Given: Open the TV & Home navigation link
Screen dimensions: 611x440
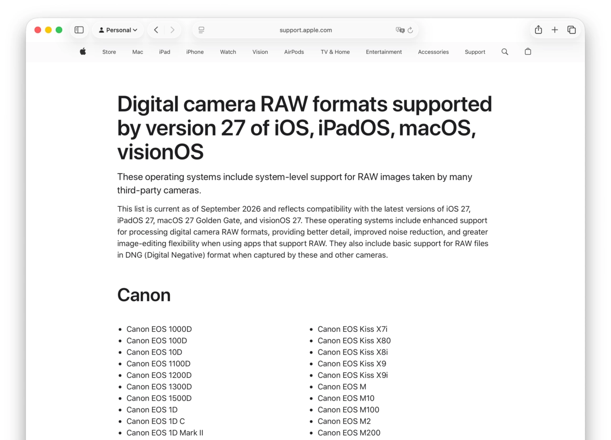Looking at the screenshot, I should (335, 52).
